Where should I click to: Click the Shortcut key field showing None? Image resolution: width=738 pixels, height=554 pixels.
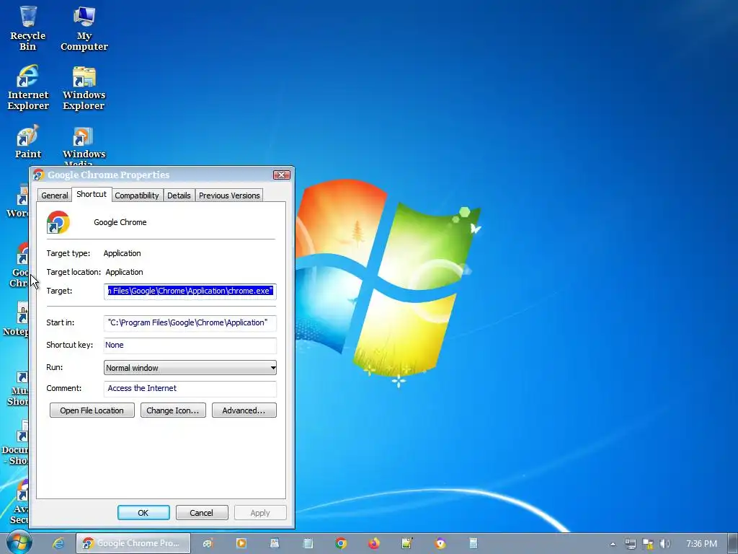point(190,345)
